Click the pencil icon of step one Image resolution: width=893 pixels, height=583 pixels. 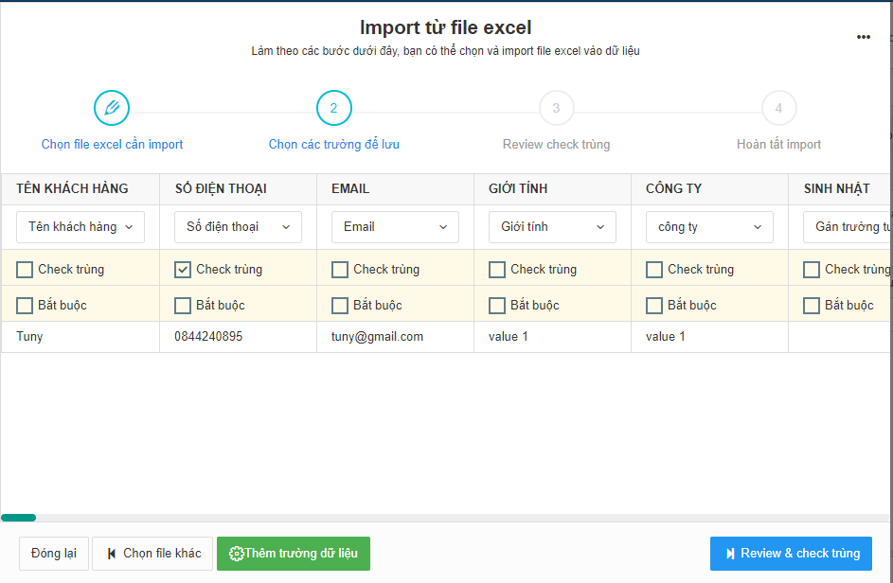tap(112, 108)
